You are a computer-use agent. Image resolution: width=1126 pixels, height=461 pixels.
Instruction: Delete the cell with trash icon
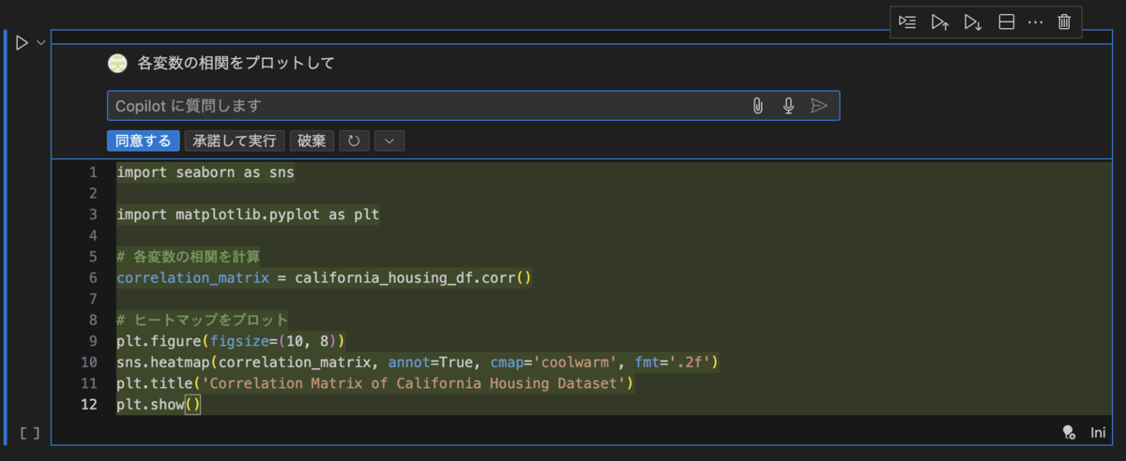[x=1064, y=22]
